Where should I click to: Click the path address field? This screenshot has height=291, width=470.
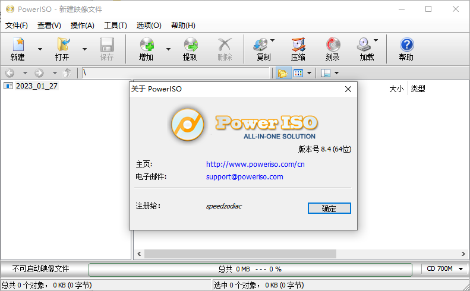[176, 73]
